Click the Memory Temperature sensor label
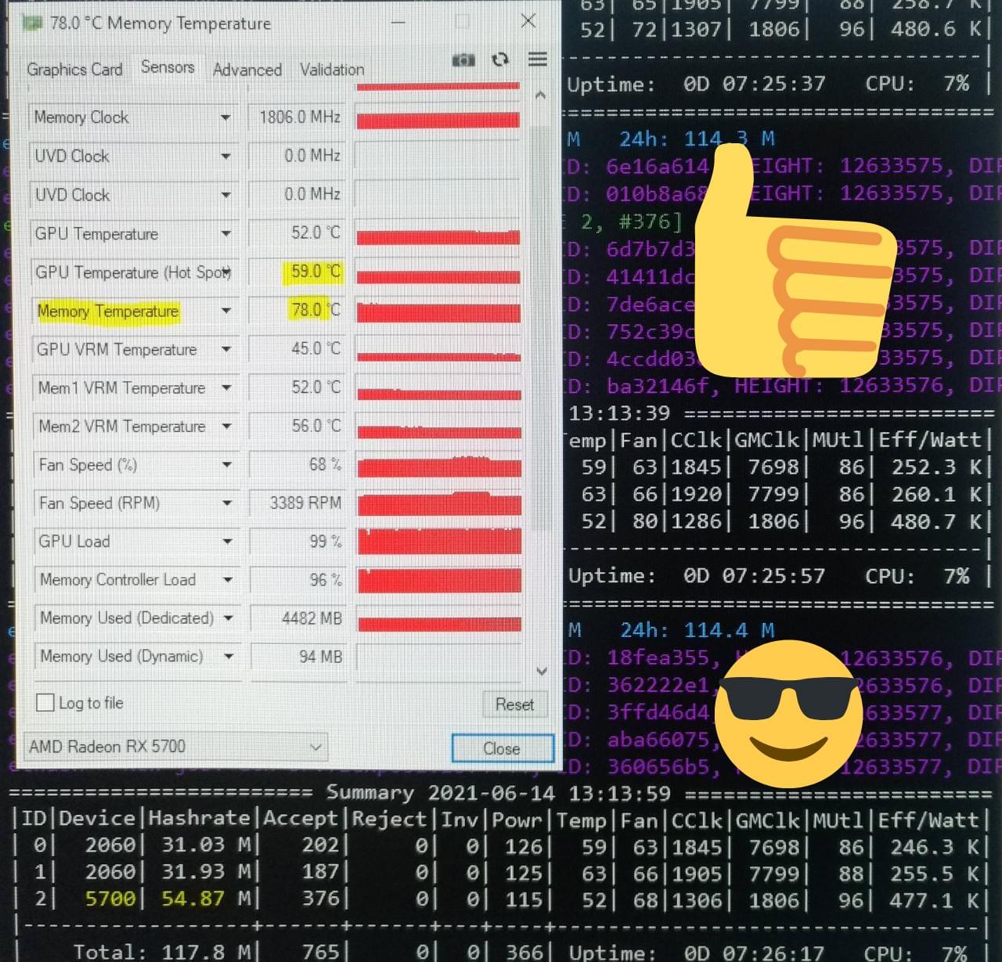This screenshot has height=962, width=1002. (x=108, y=312)
